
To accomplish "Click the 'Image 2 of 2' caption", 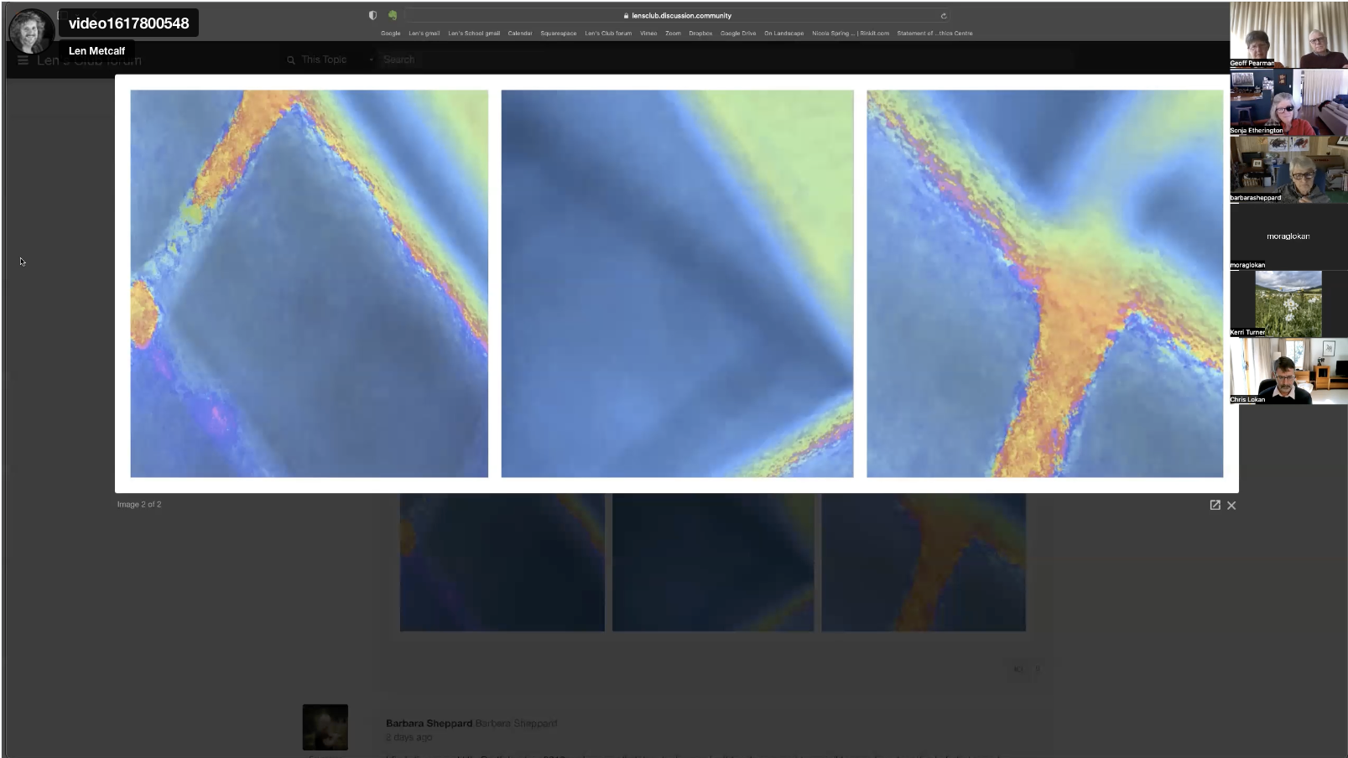I will tap(139, 504).
